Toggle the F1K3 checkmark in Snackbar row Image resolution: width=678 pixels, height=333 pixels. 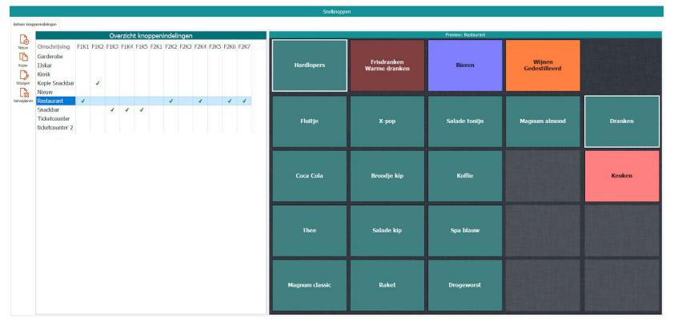tap(112, 109)
